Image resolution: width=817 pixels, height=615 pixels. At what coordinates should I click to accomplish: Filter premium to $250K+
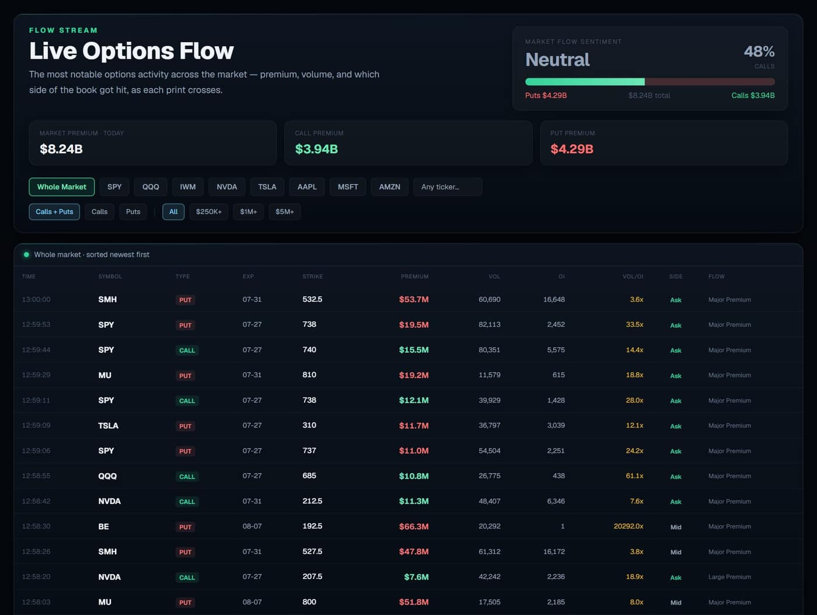pos(209,212)
